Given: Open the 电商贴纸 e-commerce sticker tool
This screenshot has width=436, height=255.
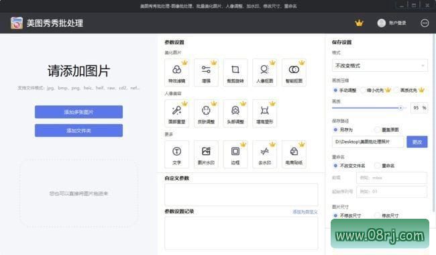Looking at the screenshot, I should (294, 154).
